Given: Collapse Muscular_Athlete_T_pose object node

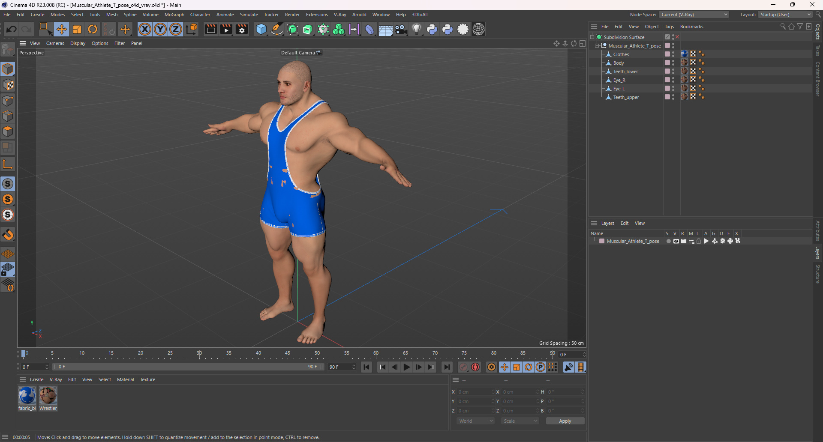Looking at the screenshot, I should 597,46.
